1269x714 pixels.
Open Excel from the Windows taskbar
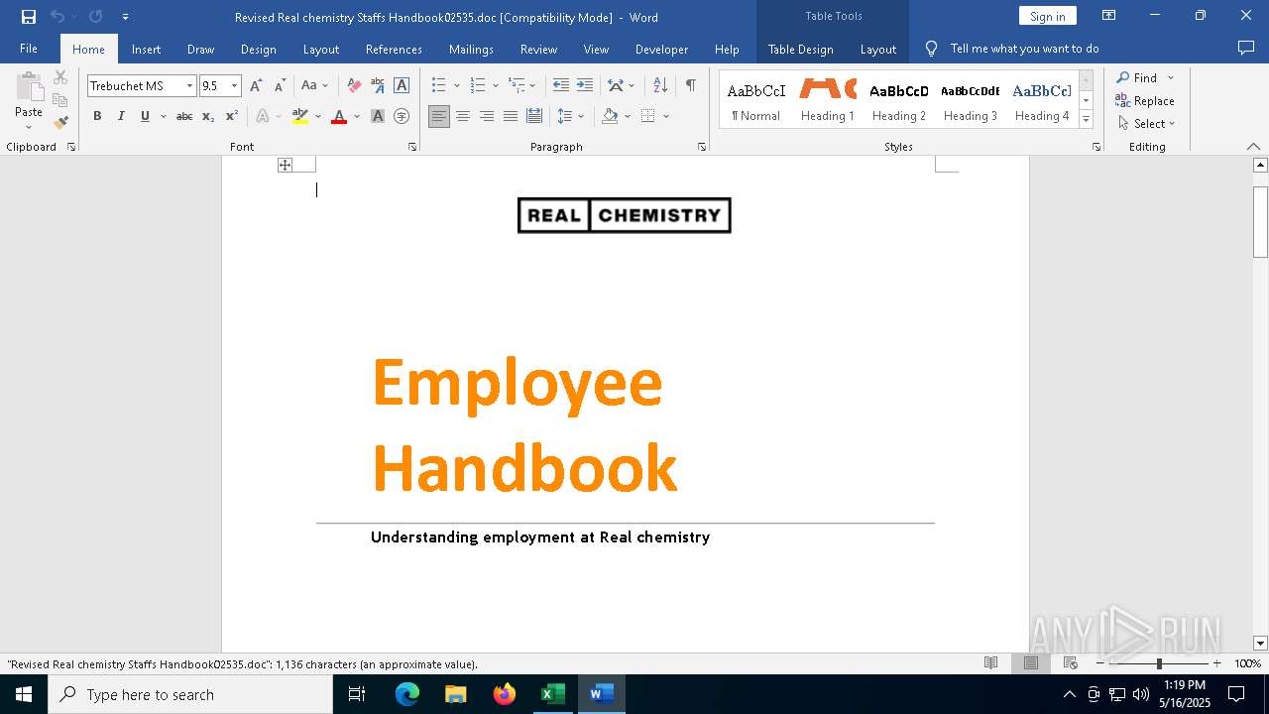click(x=552, y=694)
